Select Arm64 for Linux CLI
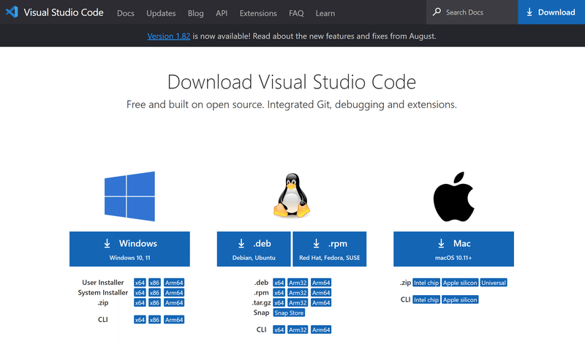Viewport: 585px width, 344px height. 321,329
